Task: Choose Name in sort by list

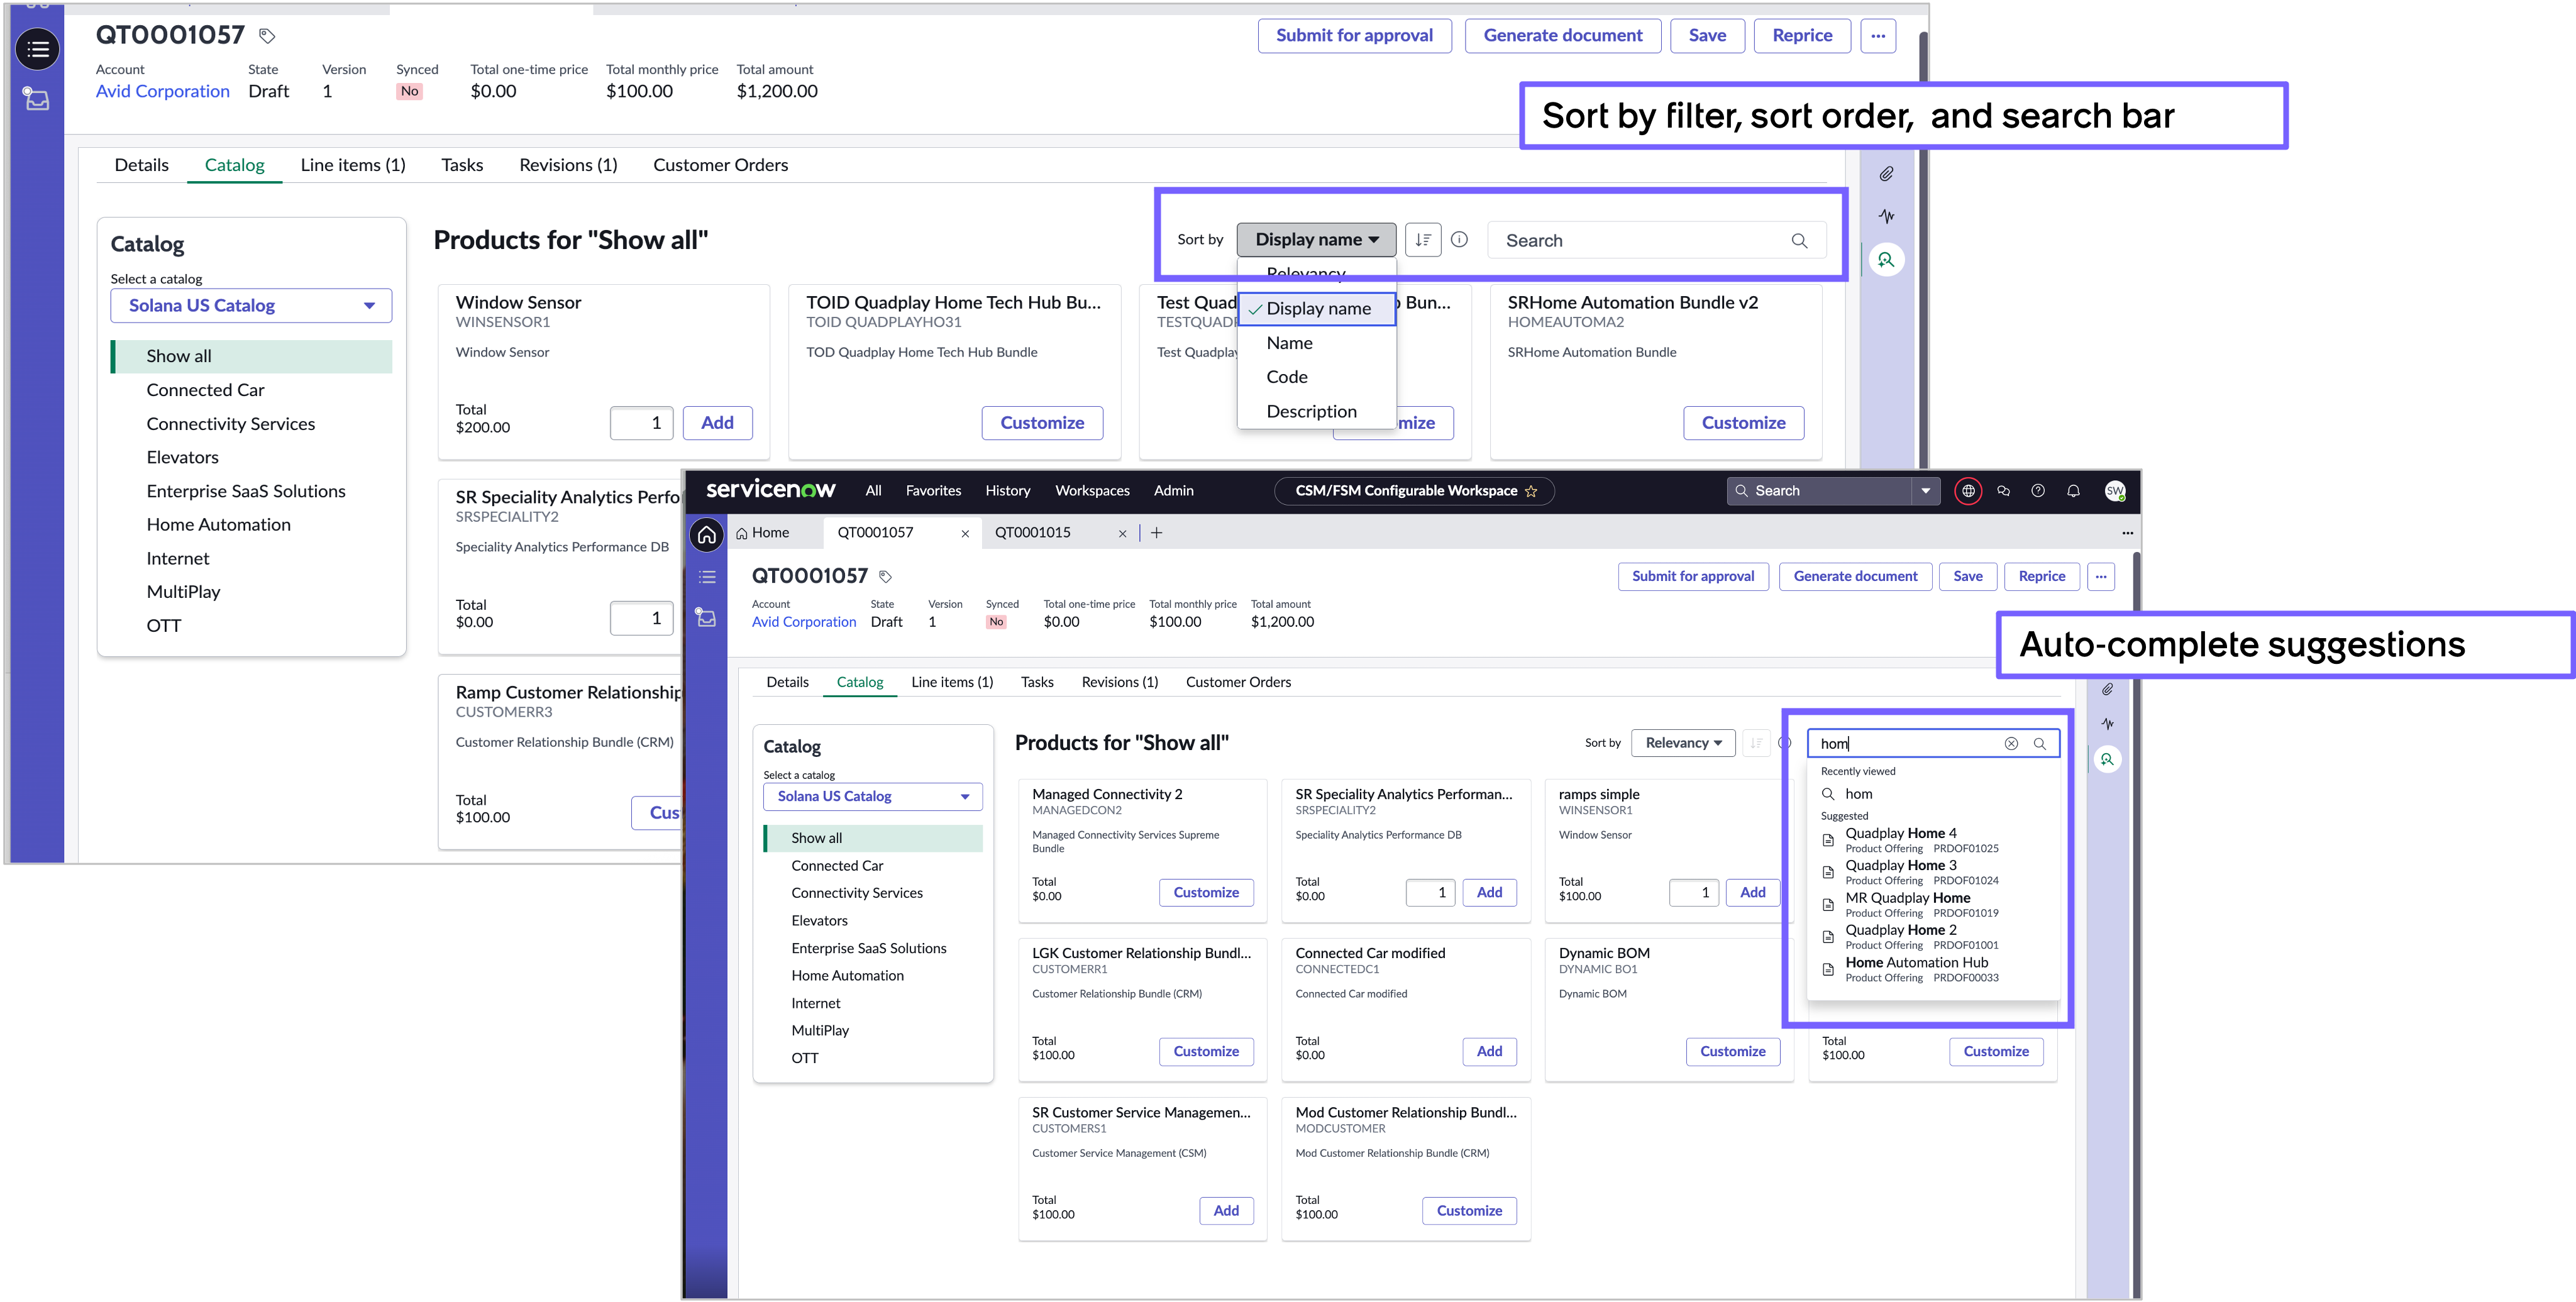Action: coord(1316,343)
